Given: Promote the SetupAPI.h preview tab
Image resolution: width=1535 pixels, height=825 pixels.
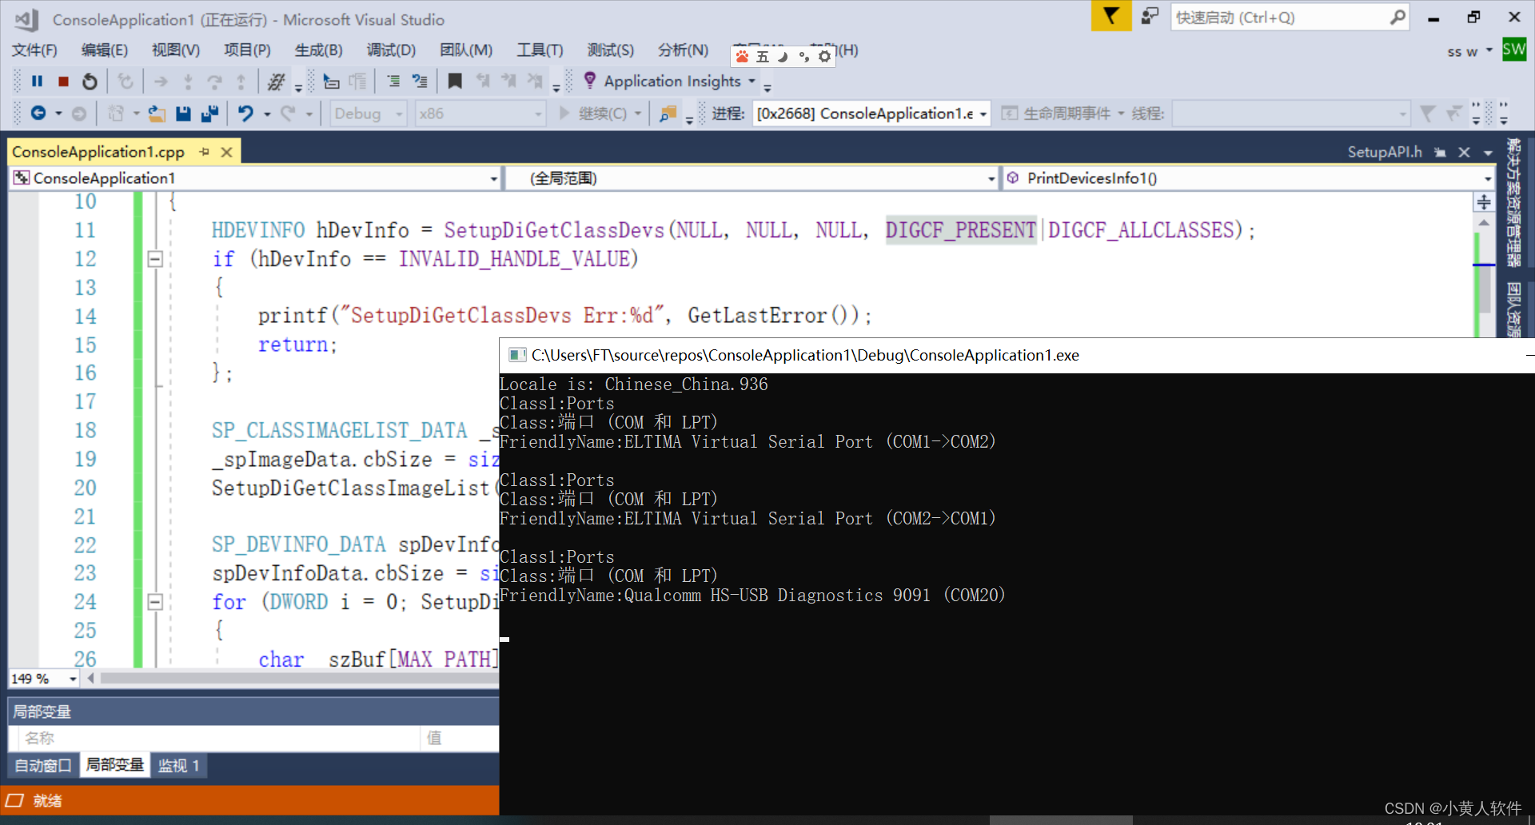Looking at the screenshot, I should [x=1440, y=152].
